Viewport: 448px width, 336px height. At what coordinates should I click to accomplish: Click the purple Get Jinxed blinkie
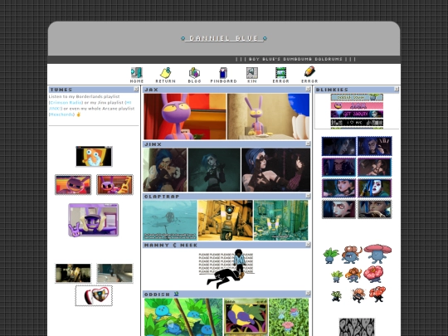click(357, 114)
